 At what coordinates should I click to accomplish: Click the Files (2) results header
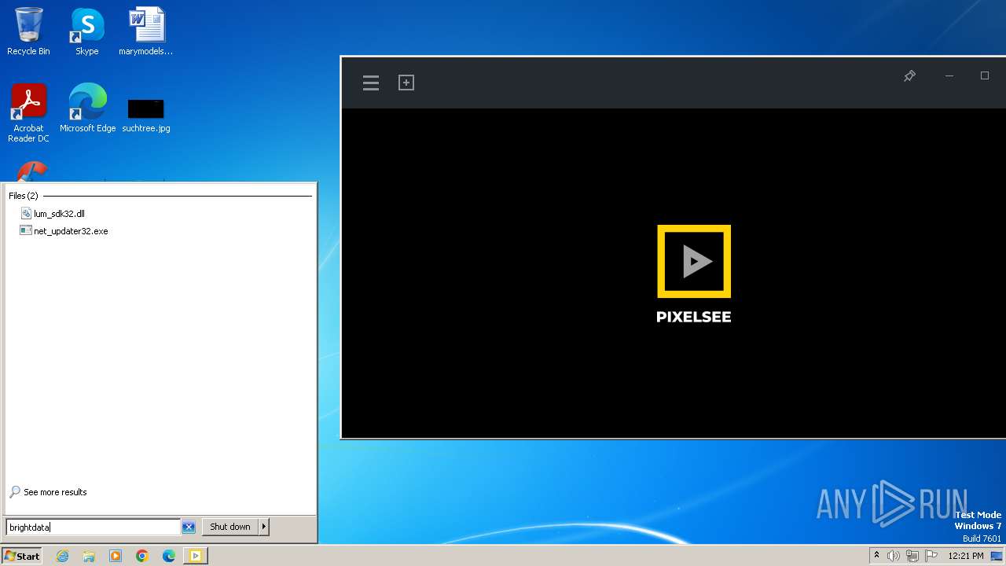coord(24,196)
